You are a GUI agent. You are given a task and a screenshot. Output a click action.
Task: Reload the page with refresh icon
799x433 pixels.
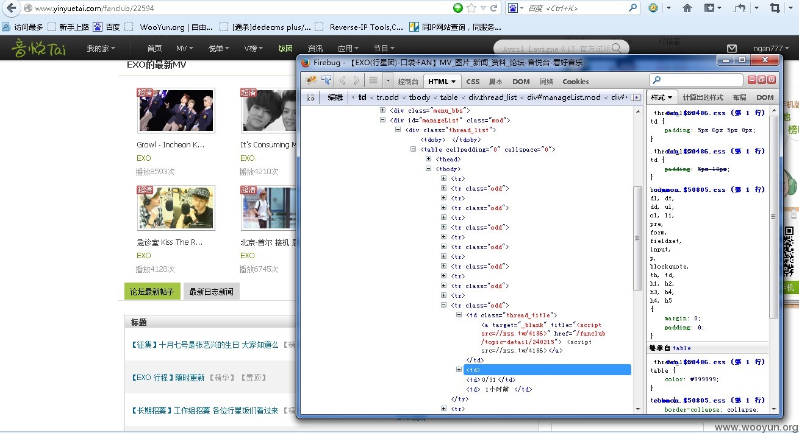494,8
